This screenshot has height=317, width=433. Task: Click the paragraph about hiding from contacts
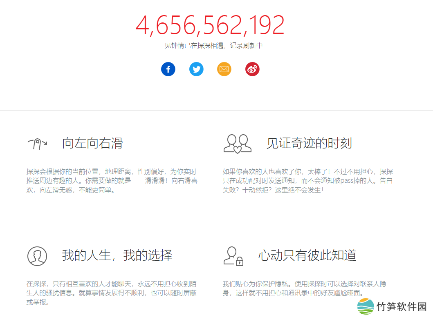click(304, 288)
